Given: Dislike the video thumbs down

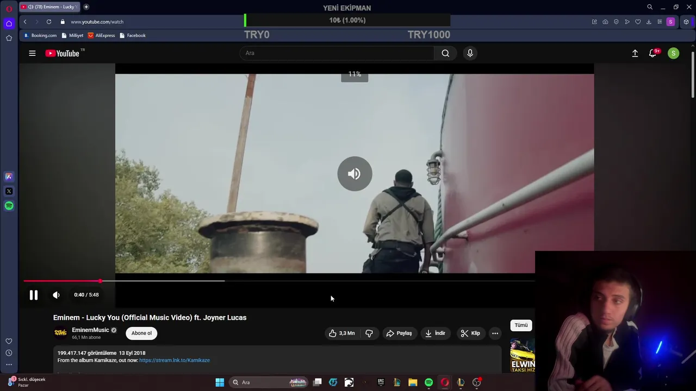Looking at the screenshot, I should point(369,333).
